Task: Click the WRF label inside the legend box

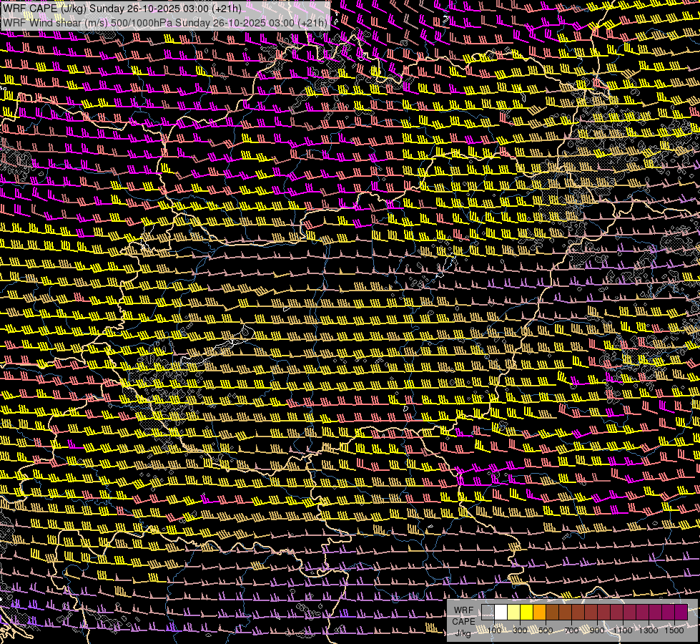Action: [464, 610]
